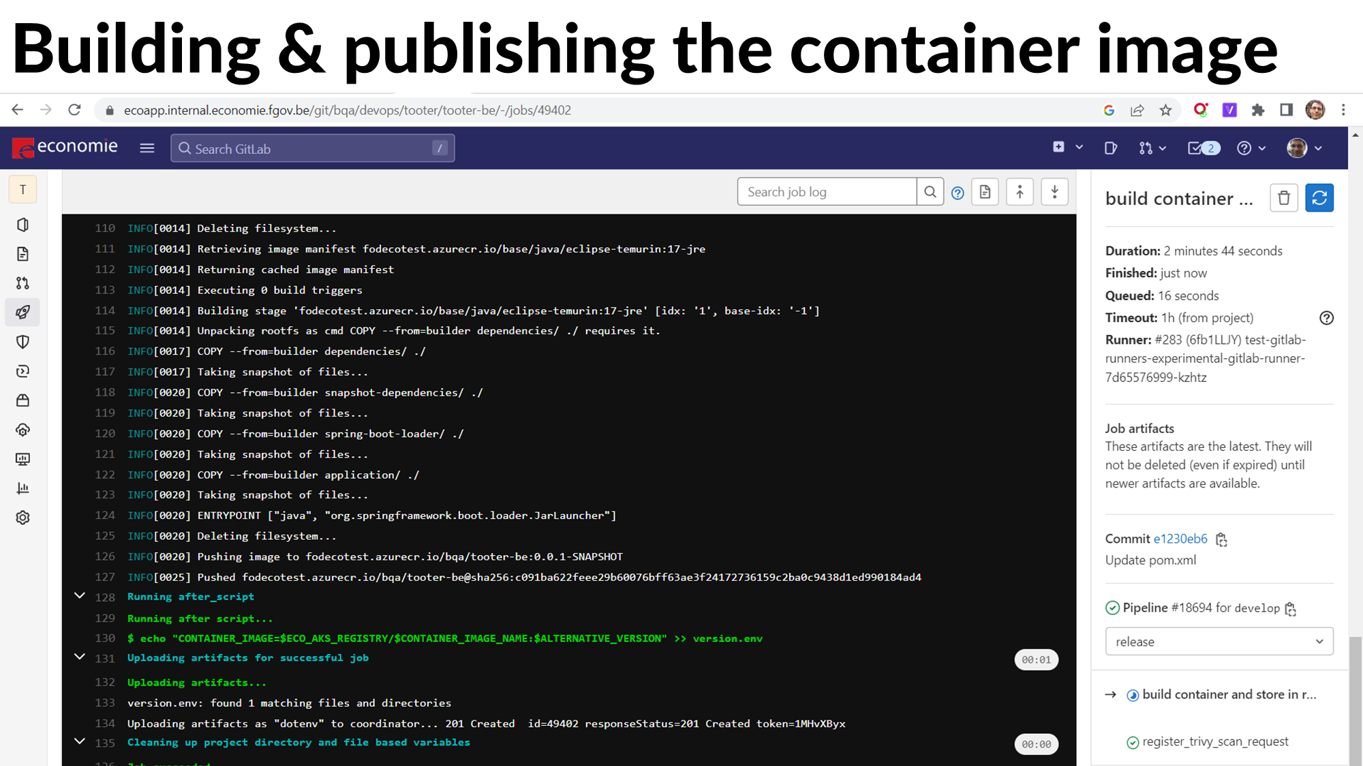Open CI/CD rocket icon in sidebar
1363x766 pixels.
pyautogui.click(x=22, y=313)
